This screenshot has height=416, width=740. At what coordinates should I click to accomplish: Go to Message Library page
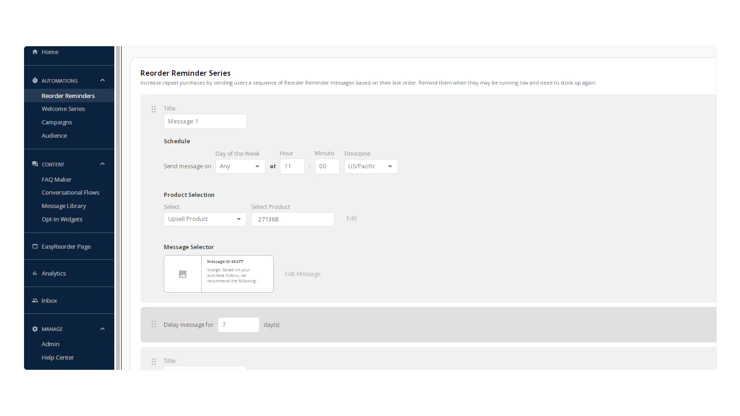coord(64,206)
